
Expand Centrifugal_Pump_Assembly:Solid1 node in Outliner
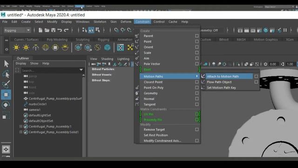pyautogui.click(x=21, y=132)
